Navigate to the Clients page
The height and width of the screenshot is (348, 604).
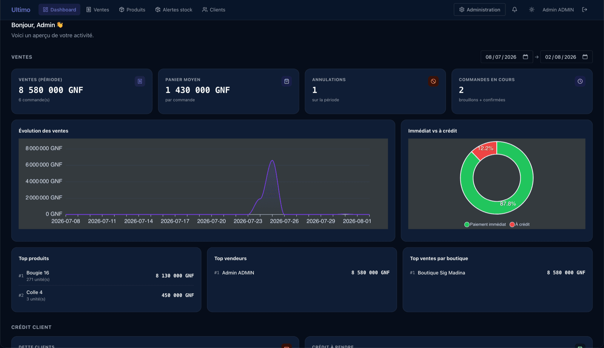tap(214, 10)
